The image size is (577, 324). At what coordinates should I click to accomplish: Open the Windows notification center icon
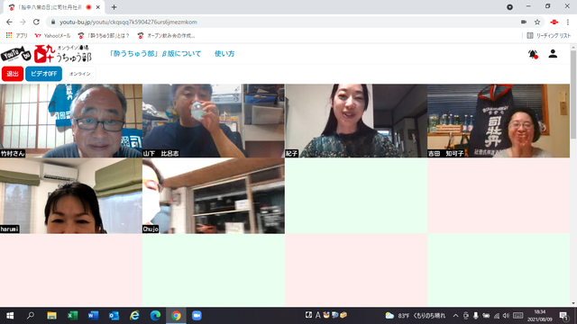[x=563, y=316]
